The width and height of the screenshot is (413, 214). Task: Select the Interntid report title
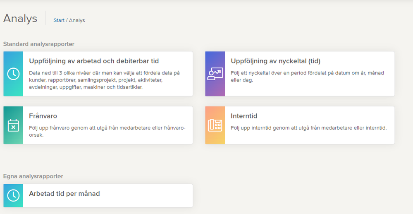click(244, 116)
